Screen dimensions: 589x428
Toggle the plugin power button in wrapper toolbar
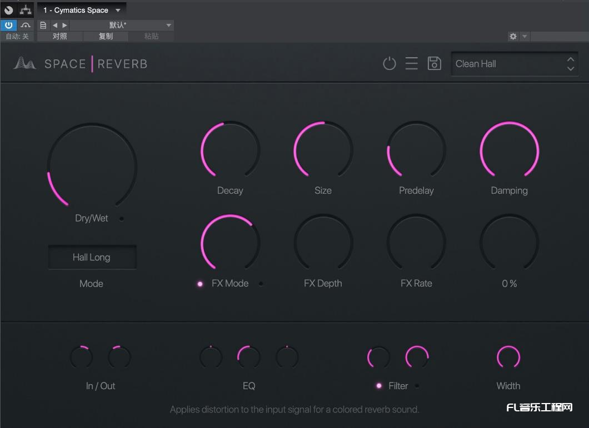tap(9, 25)
